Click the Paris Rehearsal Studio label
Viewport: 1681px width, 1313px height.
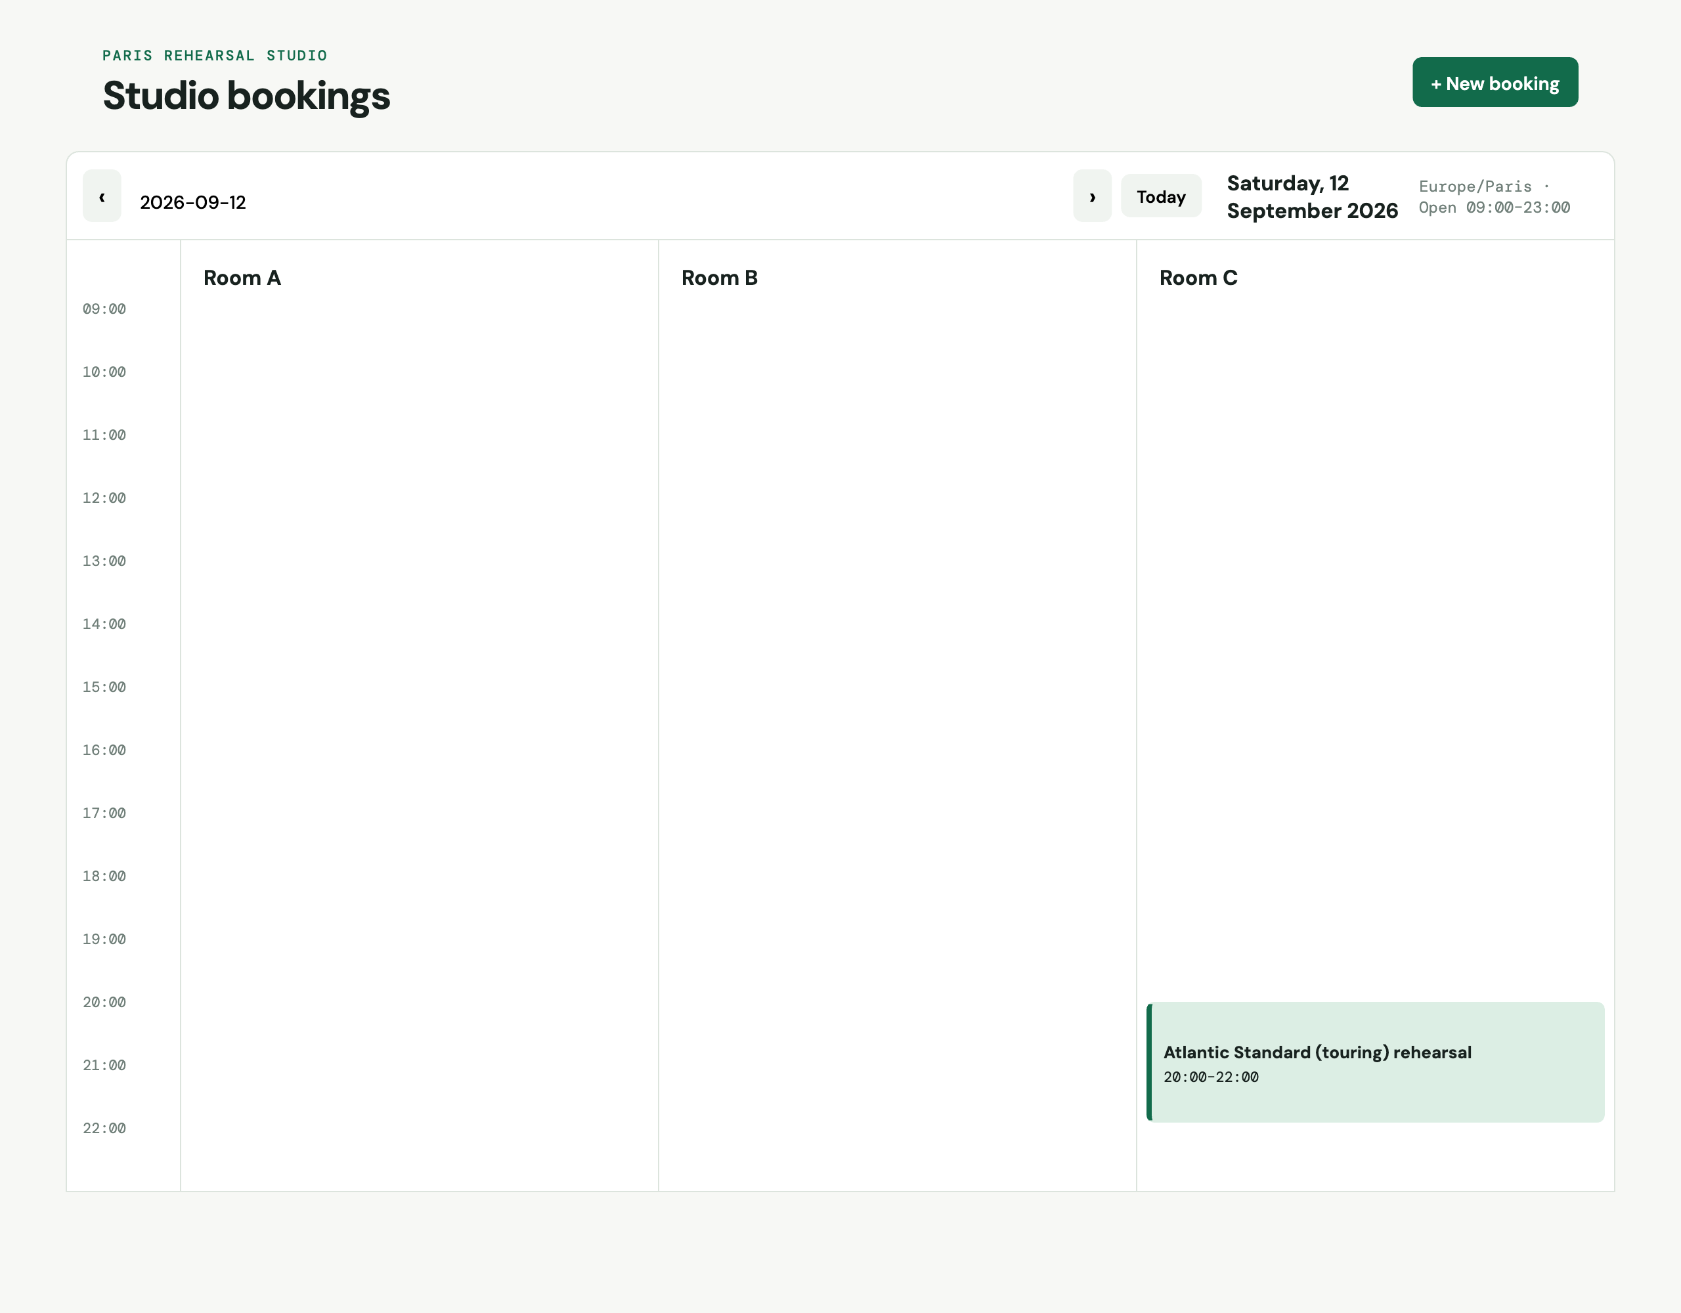215,55
